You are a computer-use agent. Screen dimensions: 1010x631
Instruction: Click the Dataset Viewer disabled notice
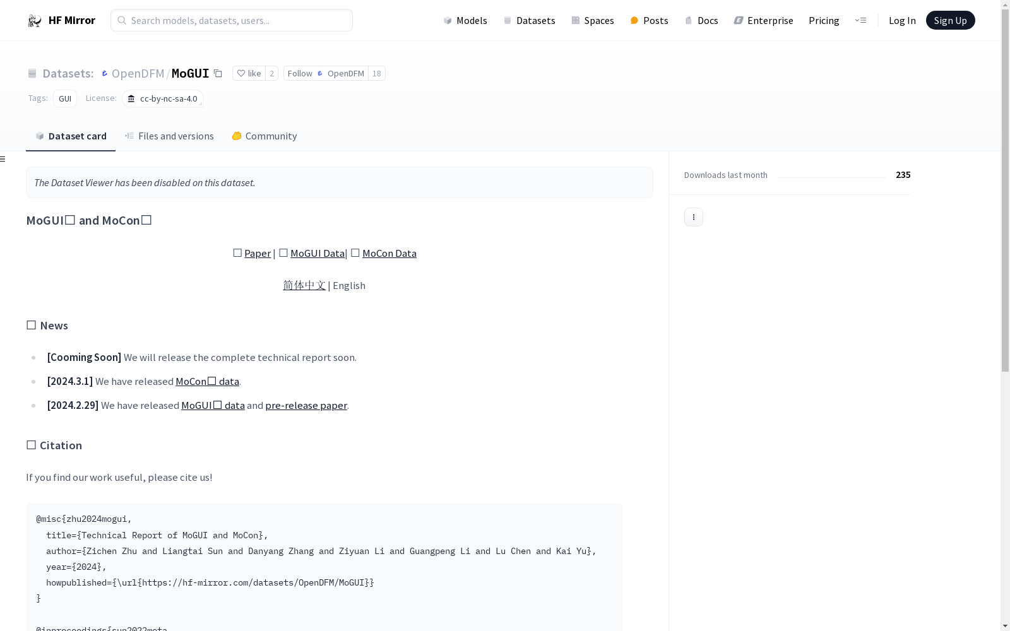click(x=340, y=182)
